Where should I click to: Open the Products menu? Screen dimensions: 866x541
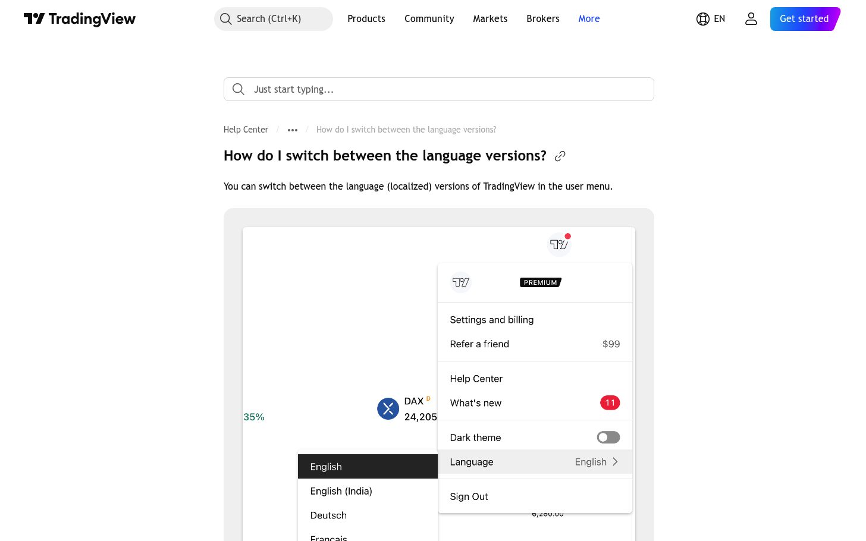[366, 19]
